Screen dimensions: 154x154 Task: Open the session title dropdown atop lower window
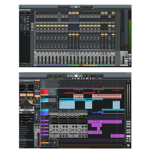[x=75, y=73]
